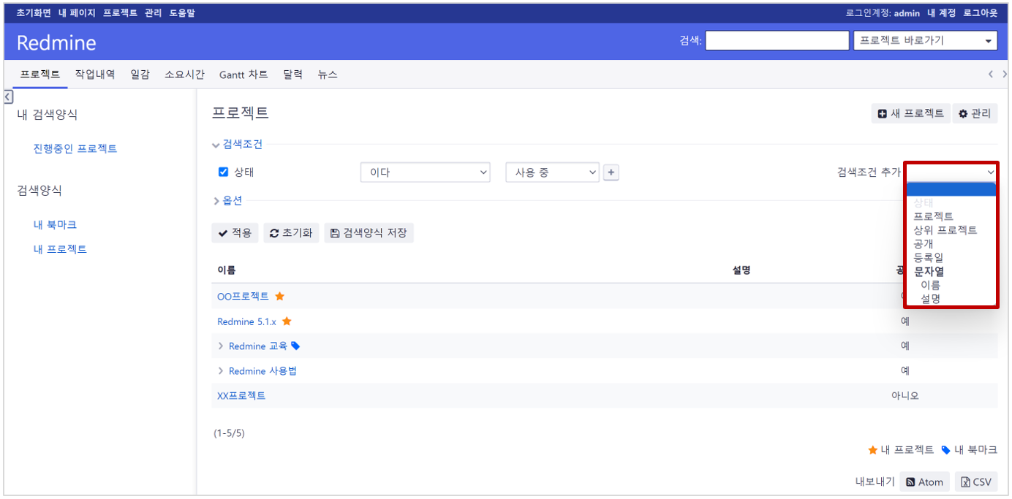Choose 등록일 filter option
Screen dimensions: 1012x499
coord(929,258)
